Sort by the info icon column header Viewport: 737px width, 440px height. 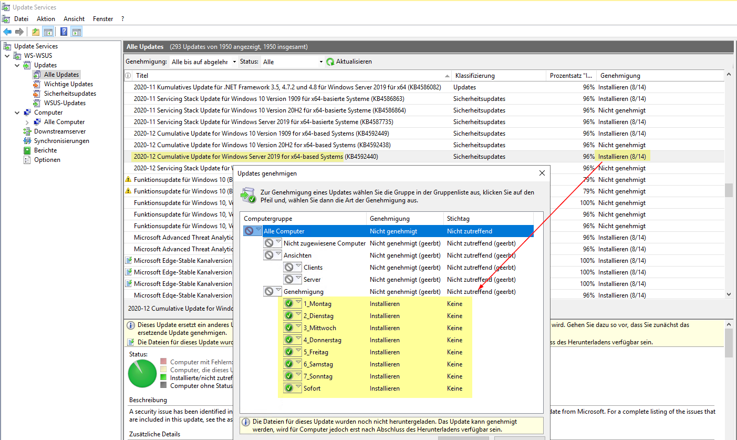click(128, 76)
